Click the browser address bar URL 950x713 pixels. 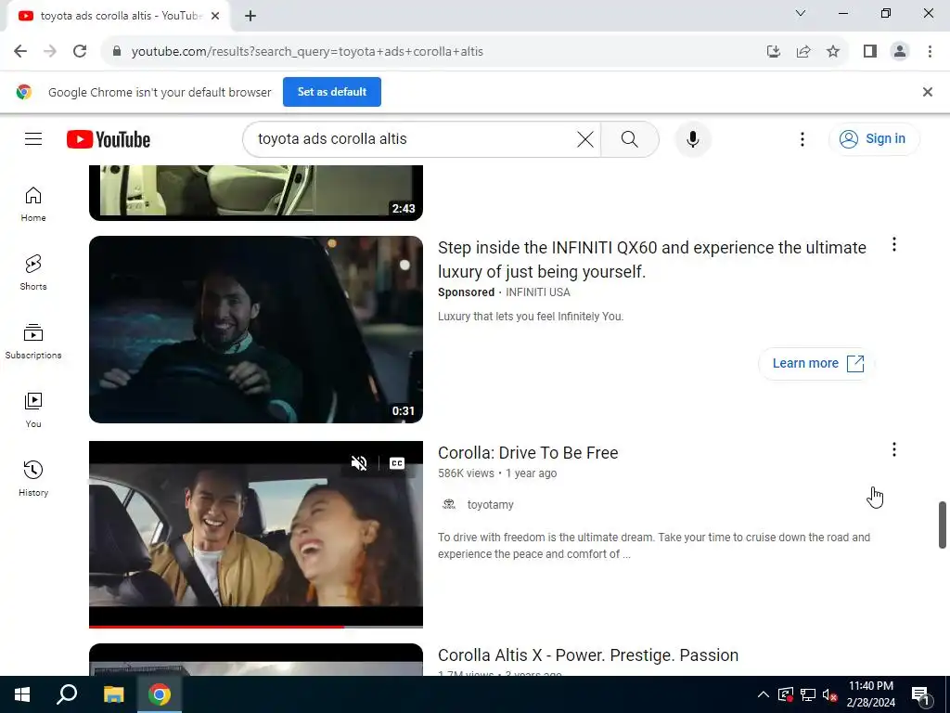[x=307, y=52]
